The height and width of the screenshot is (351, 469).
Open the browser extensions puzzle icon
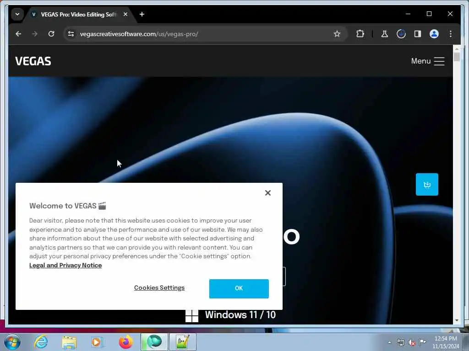[360, 34]
